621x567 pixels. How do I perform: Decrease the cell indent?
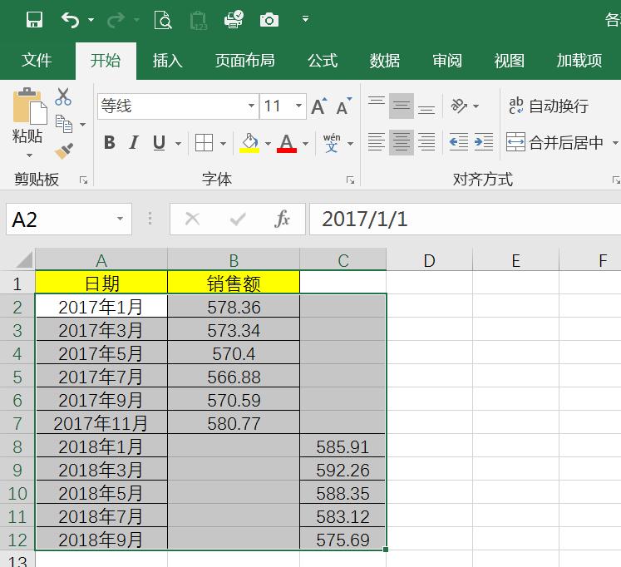coord(459,141)
